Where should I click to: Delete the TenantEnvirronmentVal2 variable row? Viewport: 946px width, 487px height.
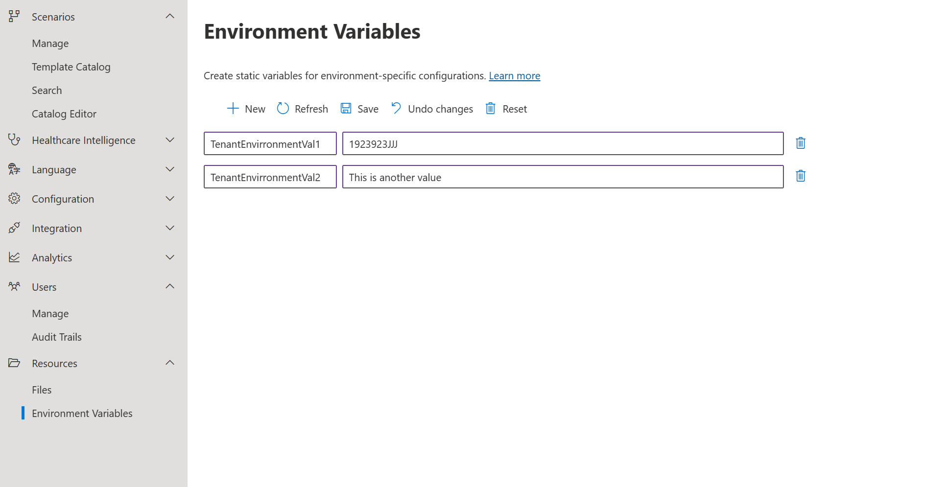pyautogui.click(x=801, y=176)
